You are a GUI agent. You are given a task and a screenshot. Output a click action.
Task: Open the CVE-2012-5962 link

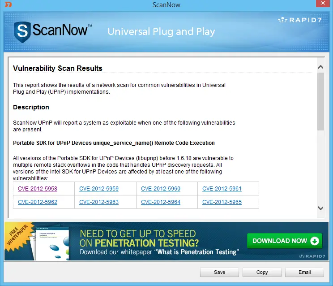pyautogui.click(x=38, y=202)
